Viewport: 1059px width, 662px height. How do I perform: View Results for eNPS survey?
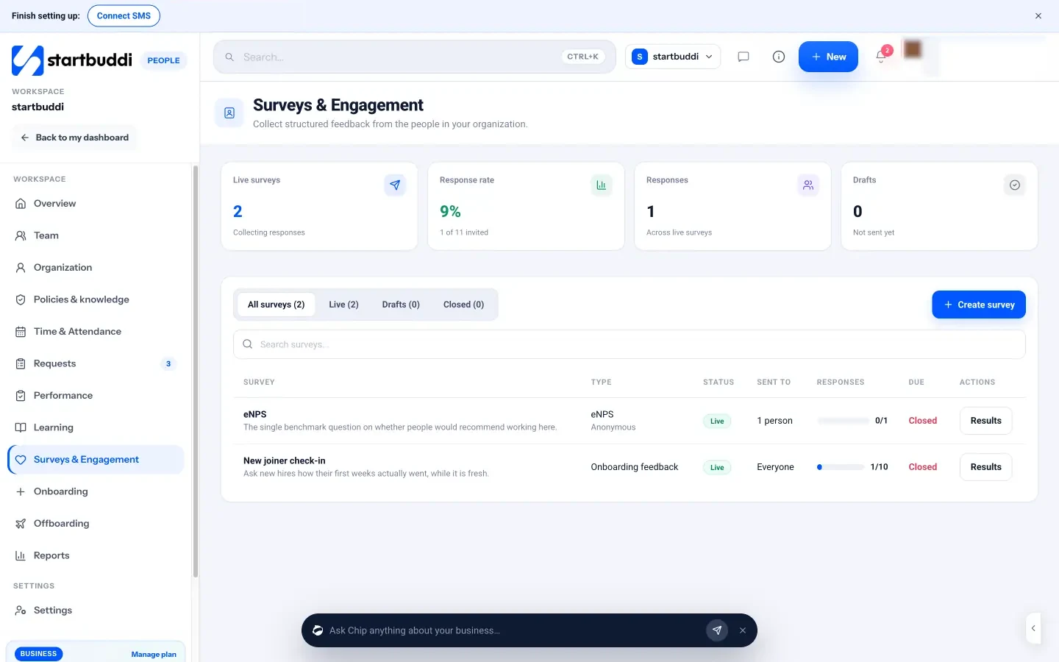tap(985, 421)
